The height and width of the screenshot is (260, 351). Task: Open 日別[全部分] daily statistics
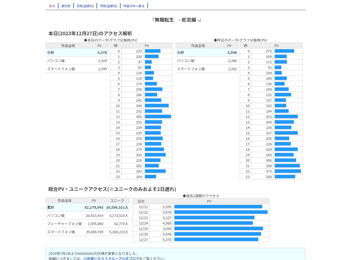(85, 6)
